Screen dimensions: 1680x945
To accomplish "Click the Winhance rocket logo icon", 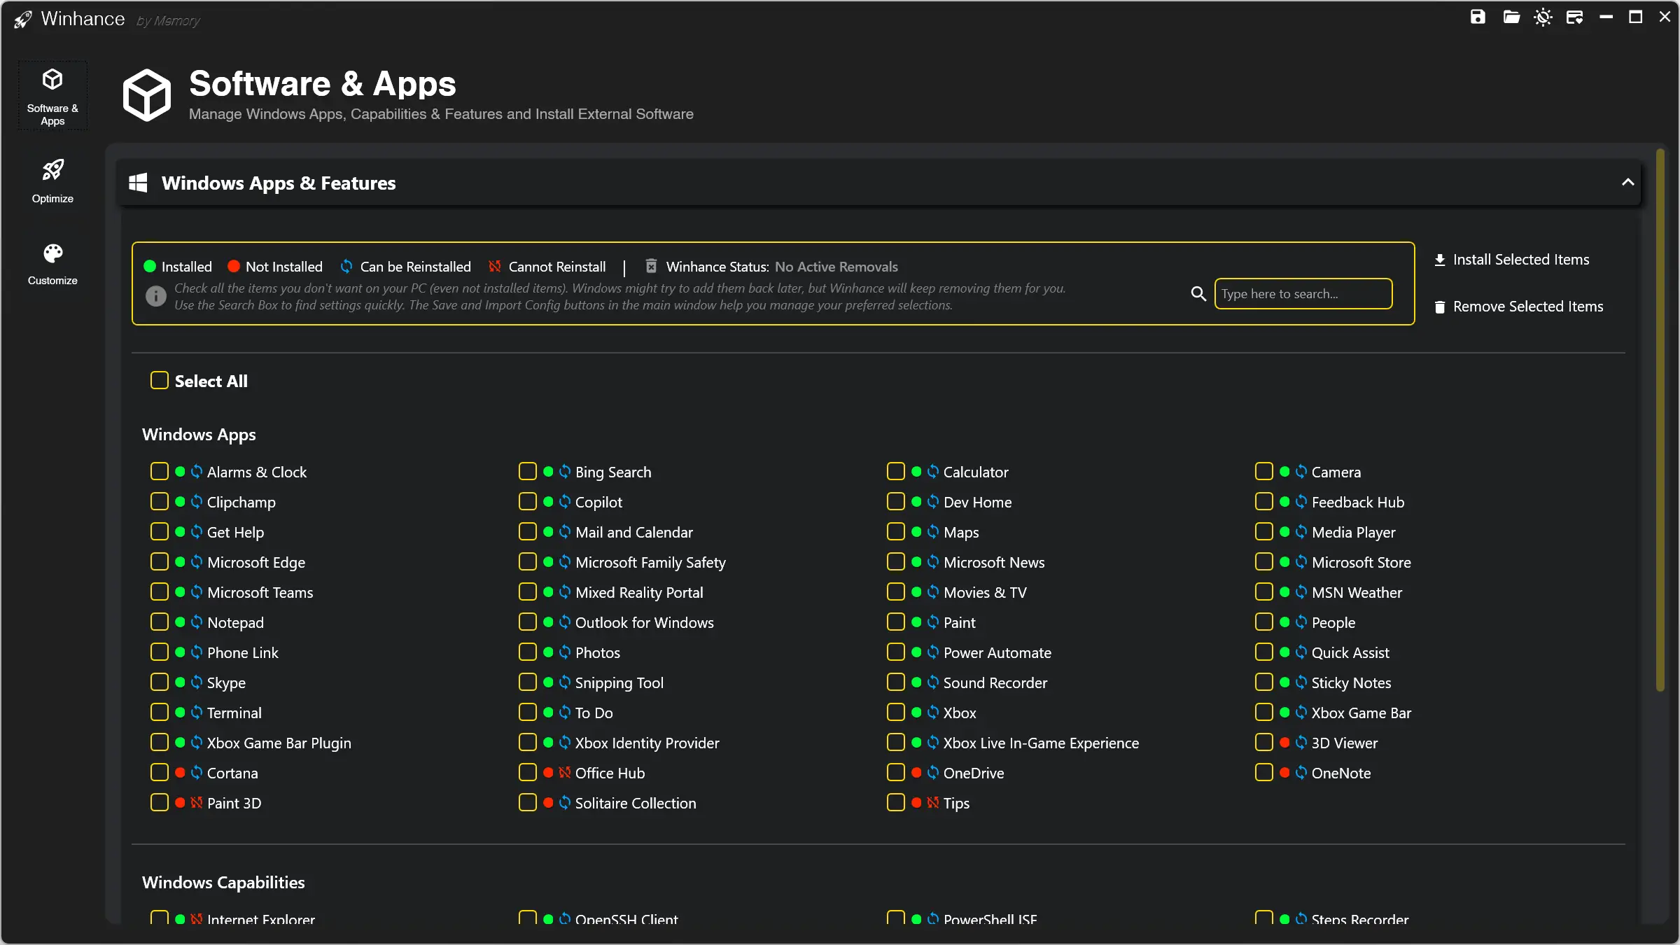I will [x=22, y=20].
